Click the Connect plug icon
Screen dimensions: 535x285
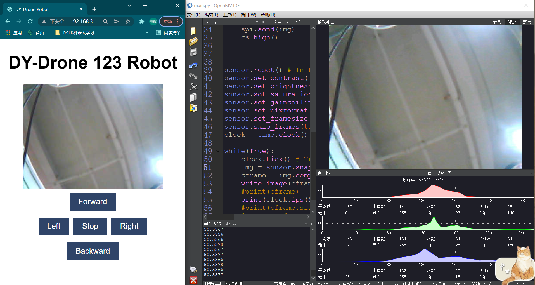coord(193,270)
